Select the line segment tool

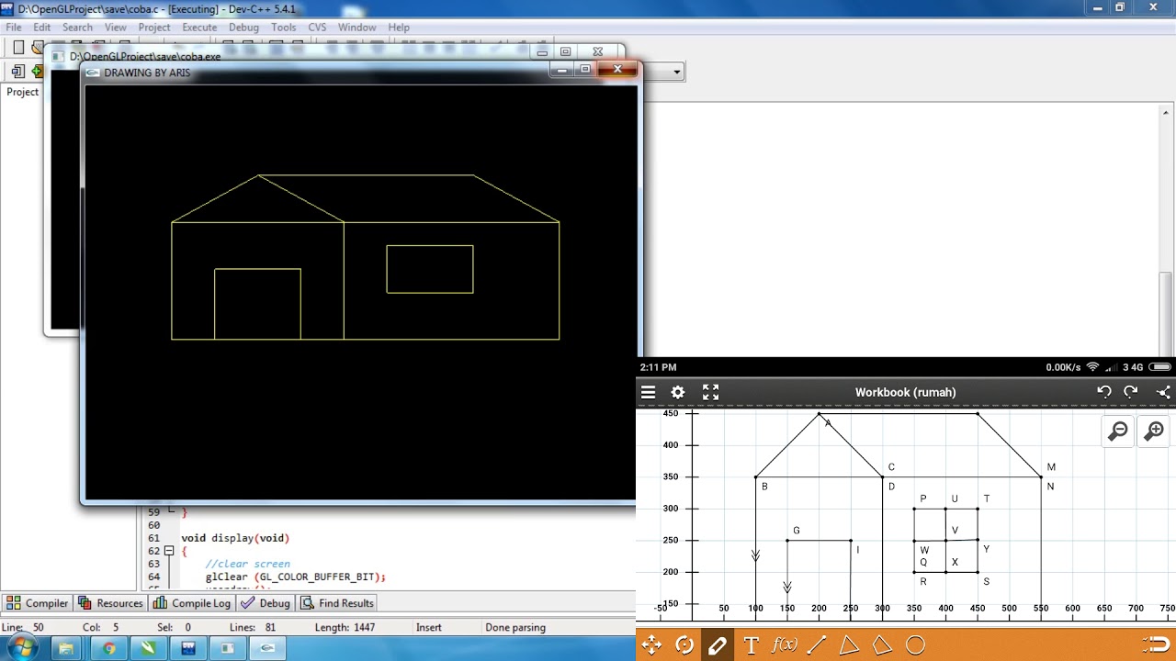[816, 644]
